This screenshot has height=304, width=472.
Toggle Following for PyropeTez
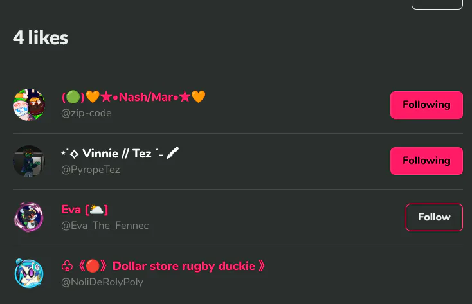[x=426, y=161]
